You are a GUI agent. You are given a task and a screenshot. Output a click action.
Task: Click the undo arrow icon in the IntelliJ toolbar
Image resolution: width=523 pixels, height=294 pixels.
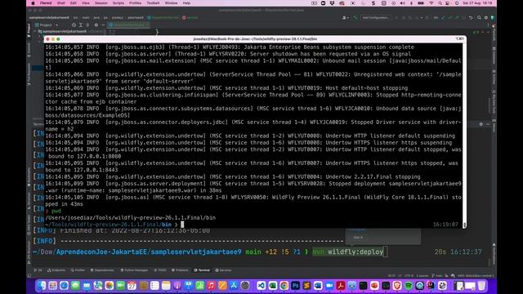click(471, 18)
